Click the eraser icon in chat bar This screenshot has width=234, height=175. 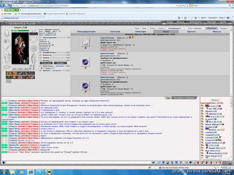tap(159, 163)
